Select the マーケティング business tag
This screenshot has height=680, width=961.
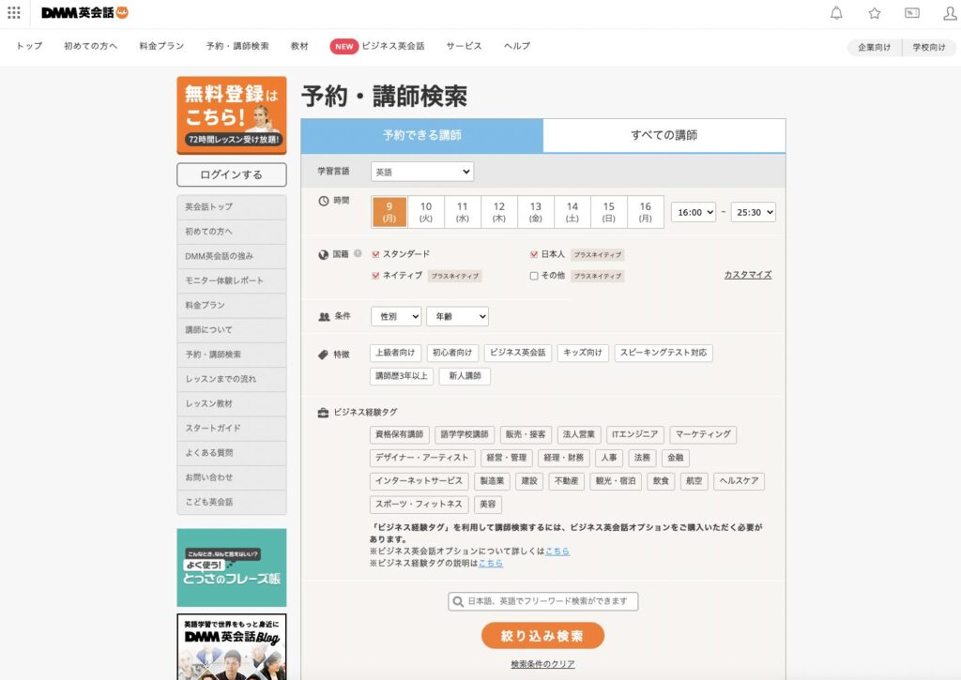(x=703, y=434)
